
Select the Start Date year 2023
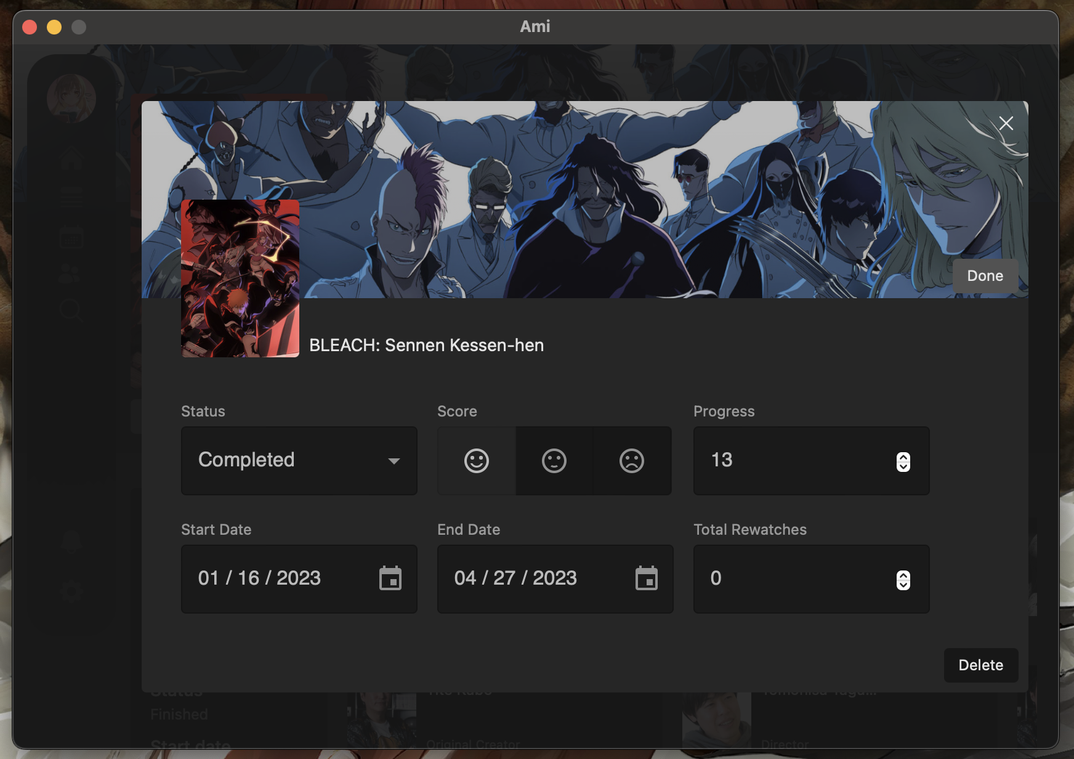click(299, 578)
